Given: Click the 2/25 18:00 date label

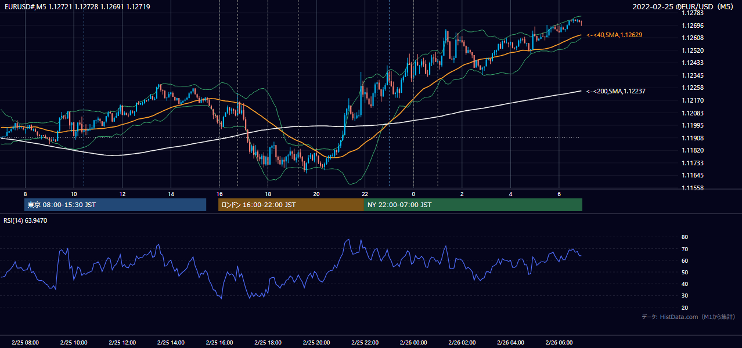Looking at the screenshot, I should tap(268, 342).
